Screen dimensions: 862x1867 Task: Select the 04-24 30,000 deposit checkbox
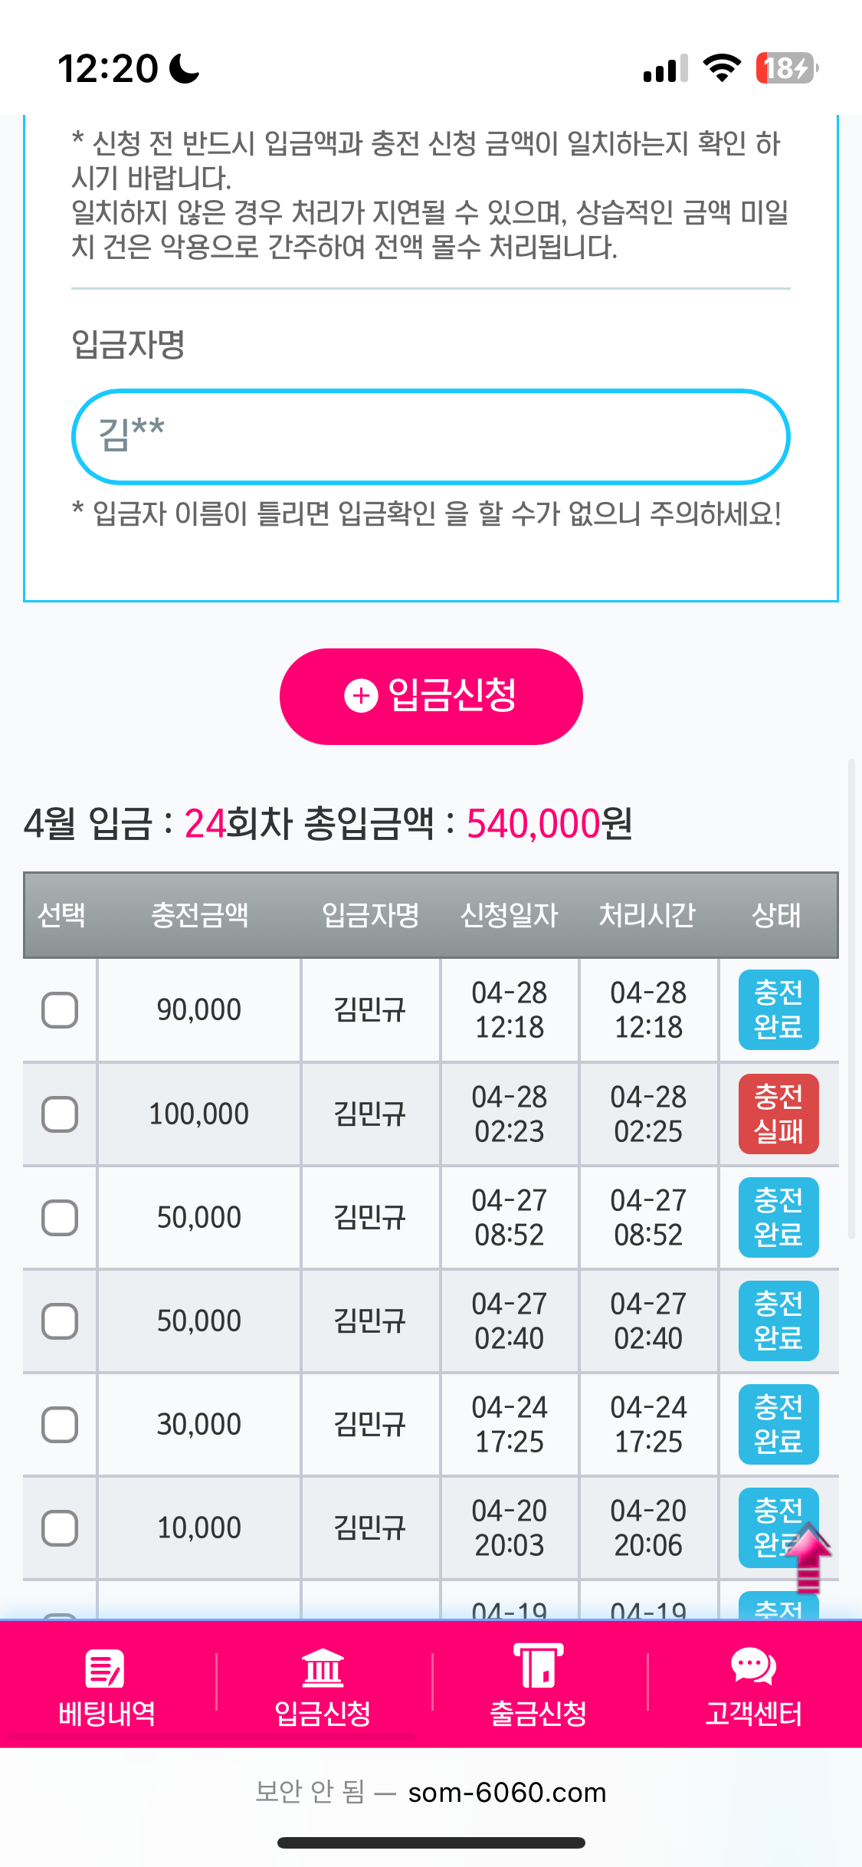60,1425
